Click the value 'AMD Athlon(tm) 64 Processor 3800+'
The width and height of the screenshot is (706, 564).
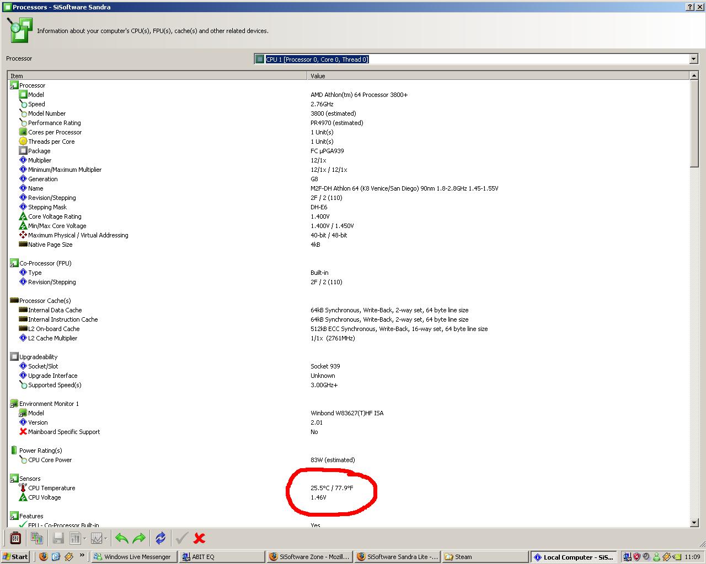point(359,95)
